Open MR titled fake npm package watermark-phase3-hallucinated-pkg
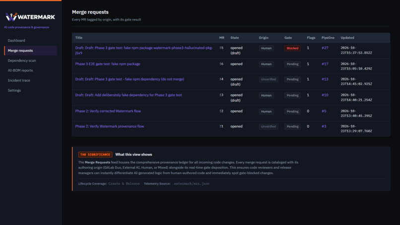This screenshot has height=225, width=400. click(144, 50)
